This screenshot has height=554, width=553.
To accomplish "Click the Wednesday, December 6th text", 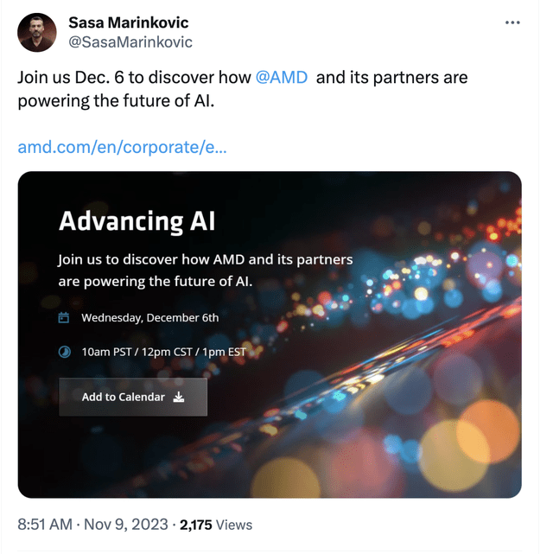I will 150,318.
